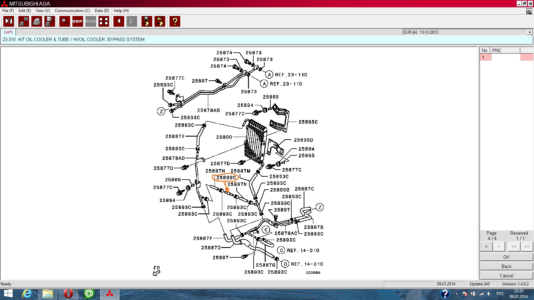The image size is (534, 300).
Task: Click part label 25878AB in the diagram
Action: point(209,110)
